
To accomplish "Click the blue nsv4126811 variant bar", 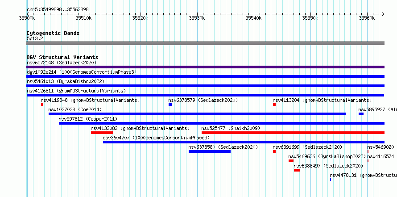I will click(x=205, y=95).
